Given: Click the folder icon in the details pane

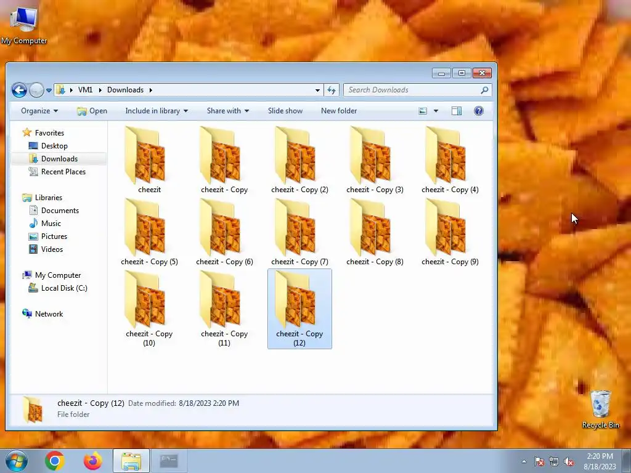Looking at the screenshot, I should click(32, 409).
